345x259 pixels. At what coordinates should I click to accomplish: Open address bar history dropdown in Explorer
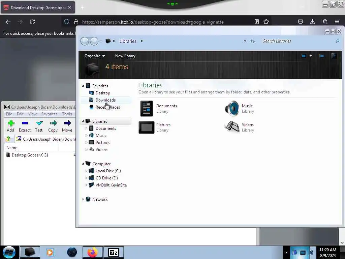pyautogui.click(x=245, y=41)
